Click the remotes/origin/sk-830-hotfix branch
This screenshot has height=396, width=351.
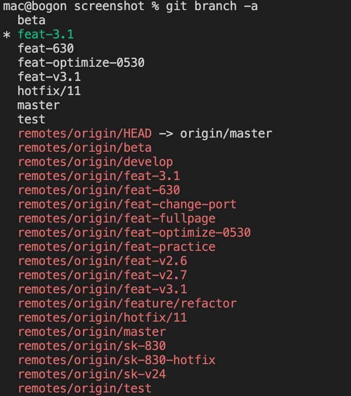(116, 360)
